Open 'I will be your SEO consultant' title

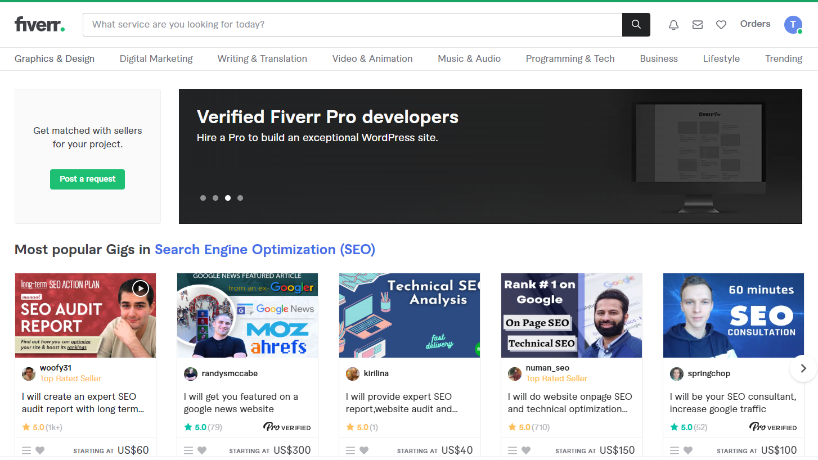point(733,403)
